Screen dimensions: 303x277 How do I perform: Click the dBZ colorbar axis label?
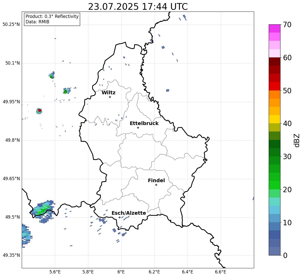click(297, 140)
